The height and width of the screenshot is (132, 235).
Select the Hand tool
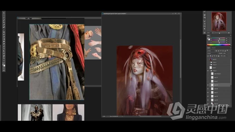coord(4,56)
